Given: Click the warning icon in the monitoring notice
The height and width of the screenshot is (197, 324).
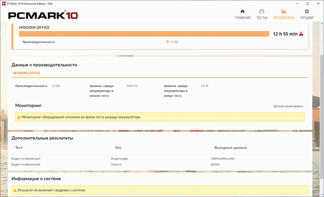Looking at the screenshot, I should [x=19, y=117].
